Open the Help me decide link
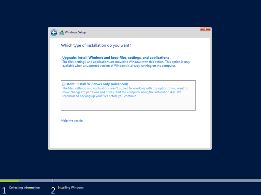The width and height of the screenshot is (261, 195). coord(72,121)
